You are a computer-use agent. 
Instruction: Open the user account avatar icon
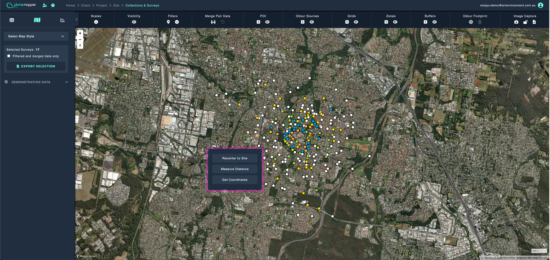click(x=541, y=5)
